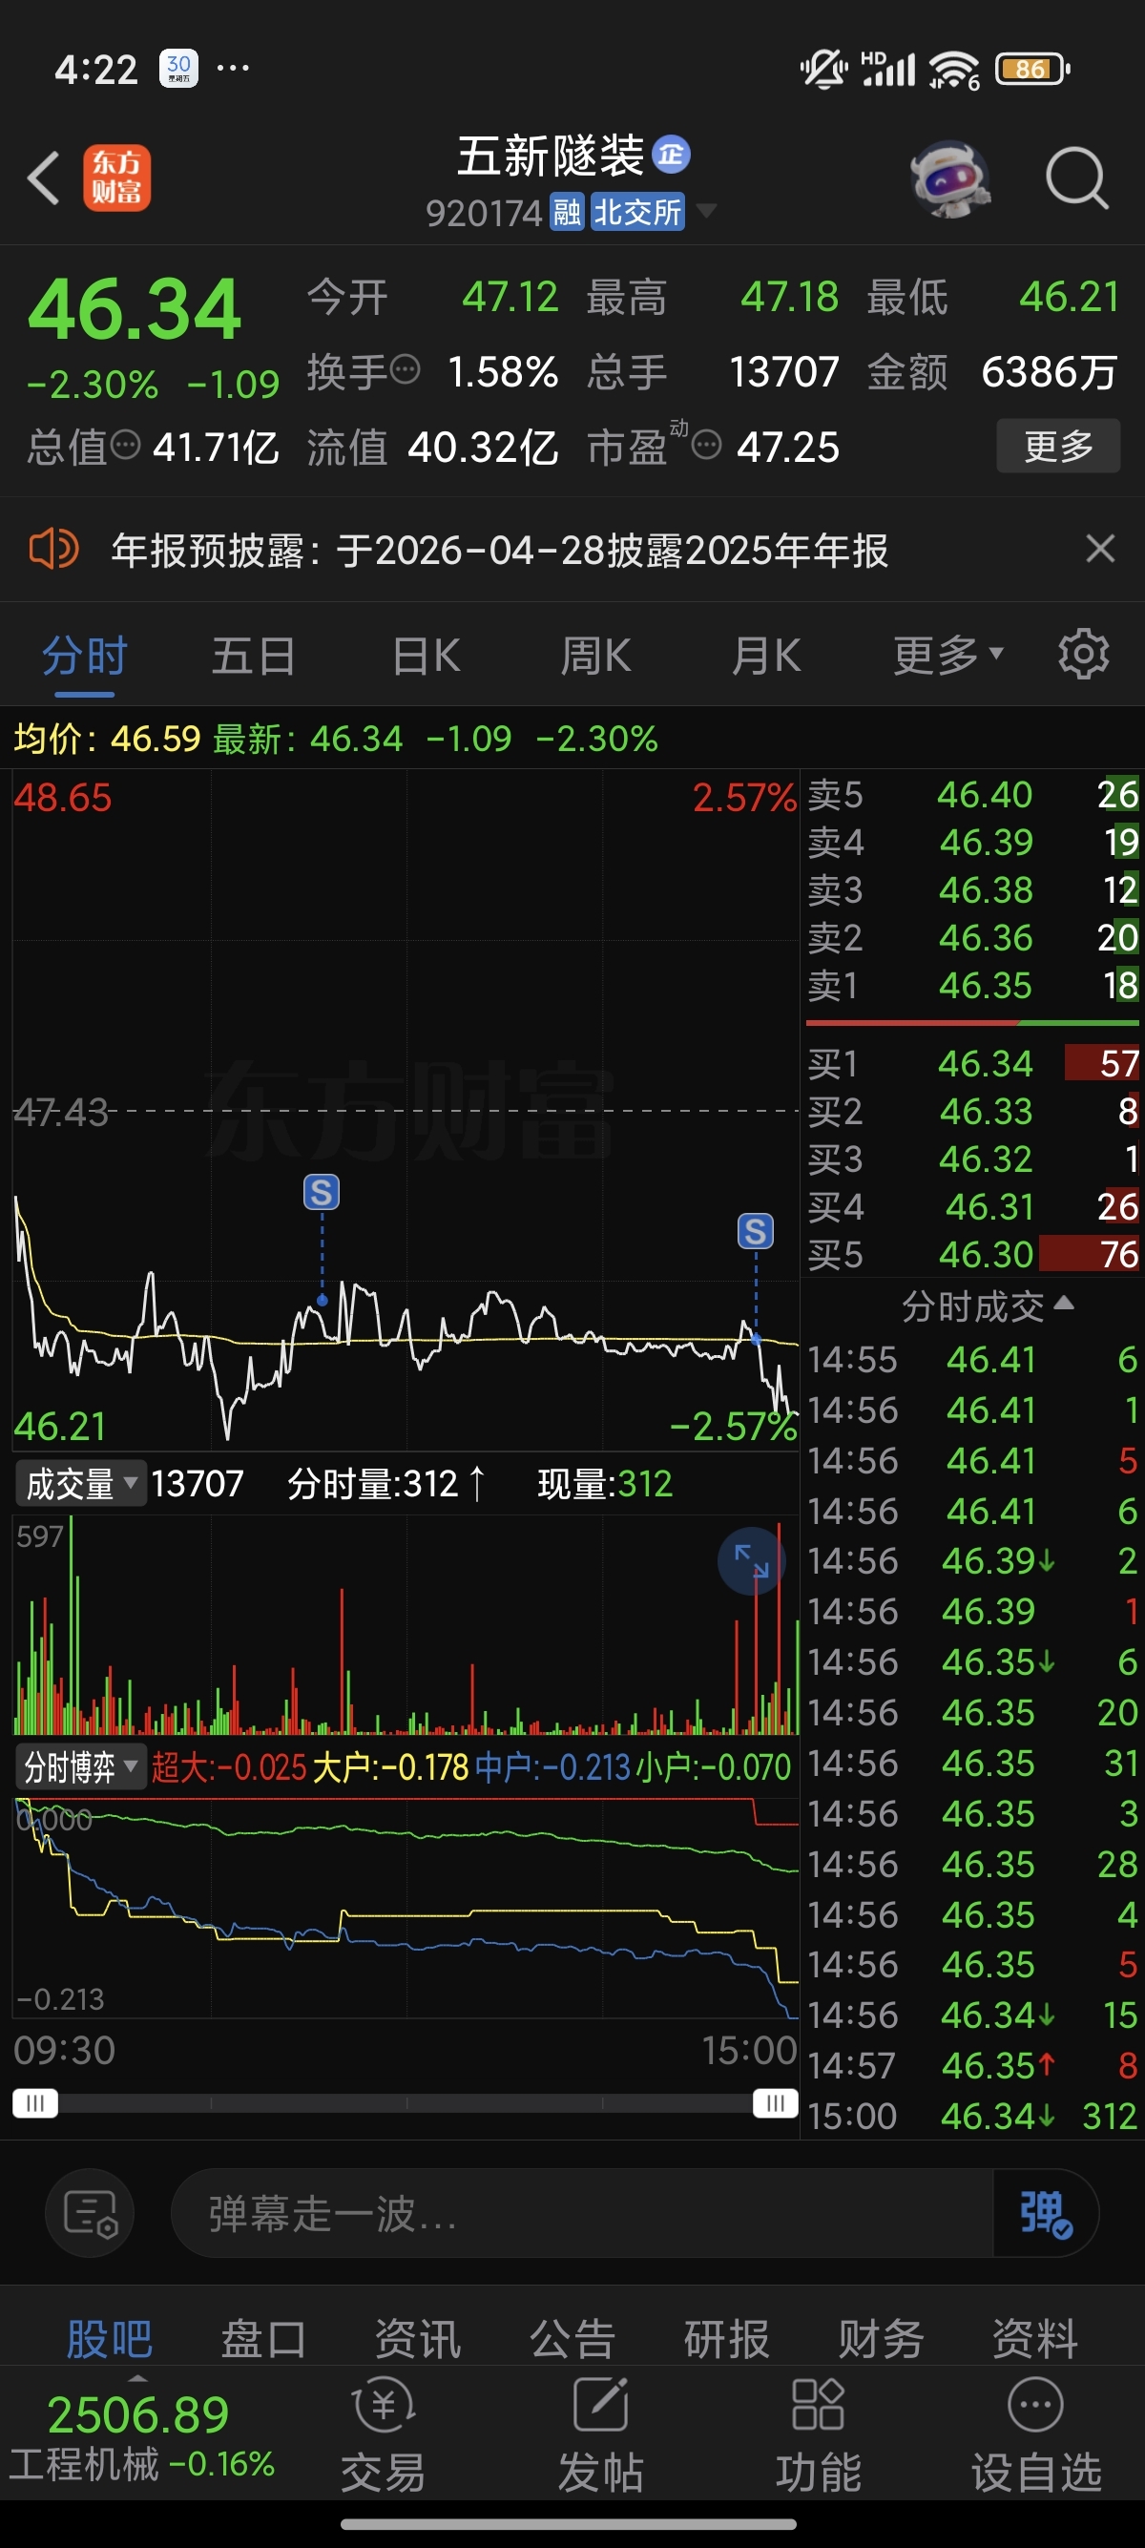This screenshot has width=1145, height=2548.
Task: Switch to the 分时 chart tab
Action: pyautogui.click(x=85, y=656)
